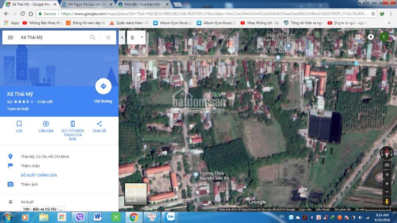This screenshot has height=223, width=397.
Task: Click the volume icon in system tray
Action: (x=360, y=217)
